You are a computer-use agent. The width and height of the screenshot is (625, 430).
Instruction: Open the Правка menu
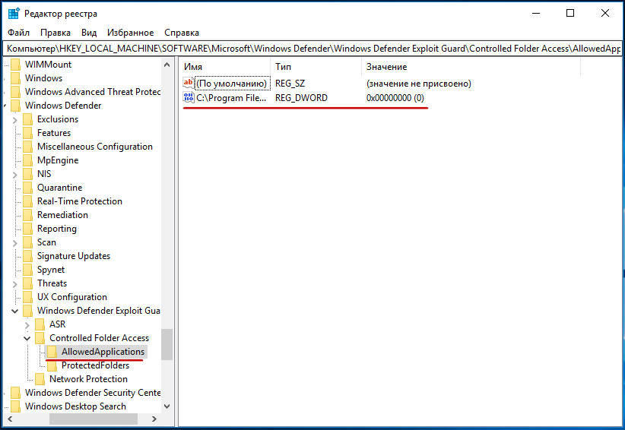56,33
